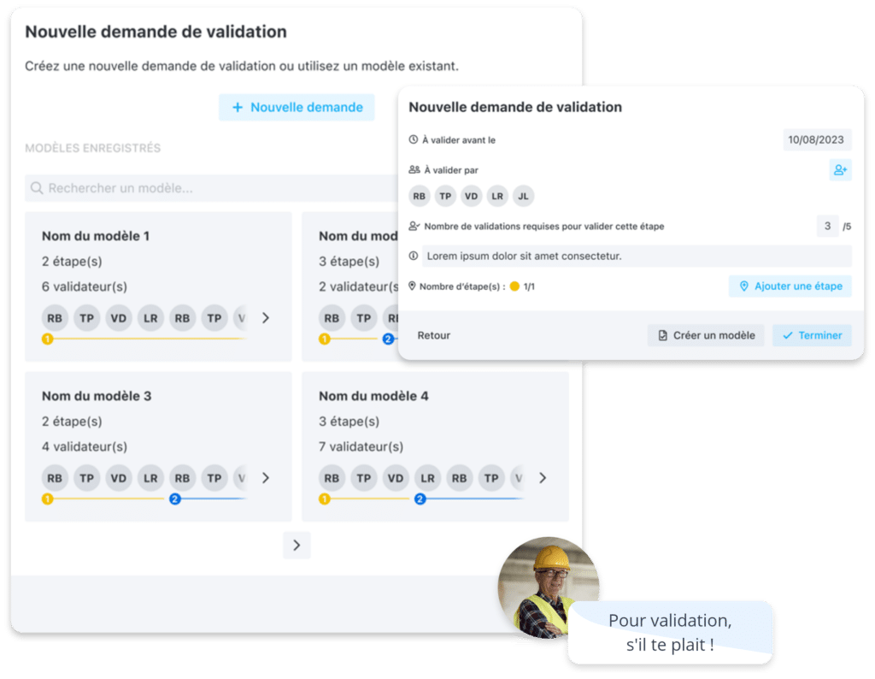Click the add validator person-plus icon
Viewport: 875px width, 679px height.
coord(840,169)
